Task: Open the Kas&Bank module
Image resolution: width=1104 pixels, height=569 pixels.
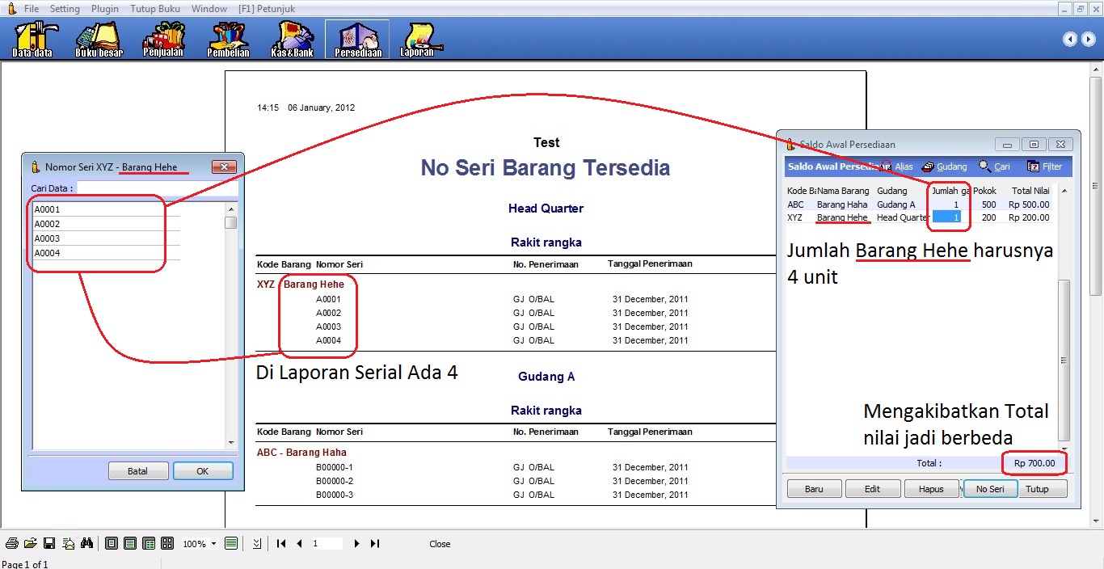Action: 293,39
